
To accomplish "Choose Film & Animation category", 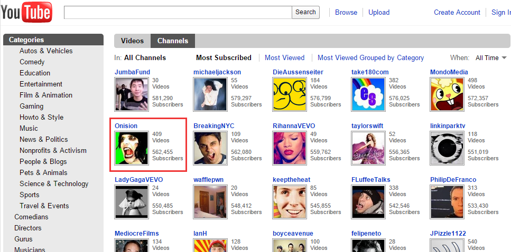I will [x=46, y=95].
